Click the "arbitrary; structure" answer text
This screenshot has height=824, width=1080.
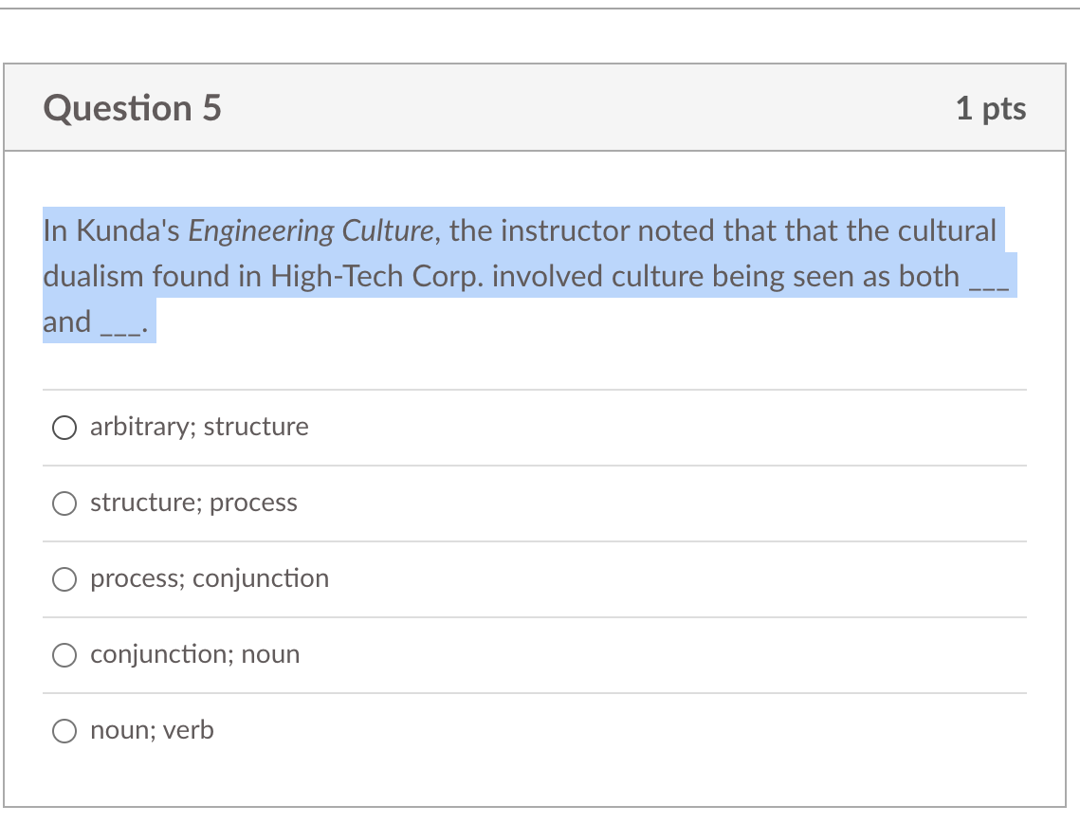[x=198, y=427]
